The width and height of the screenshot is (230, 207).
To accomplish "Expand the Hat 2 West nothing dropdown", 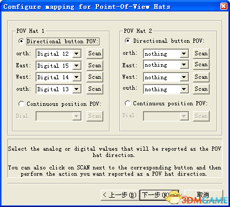I will (166, 77).
